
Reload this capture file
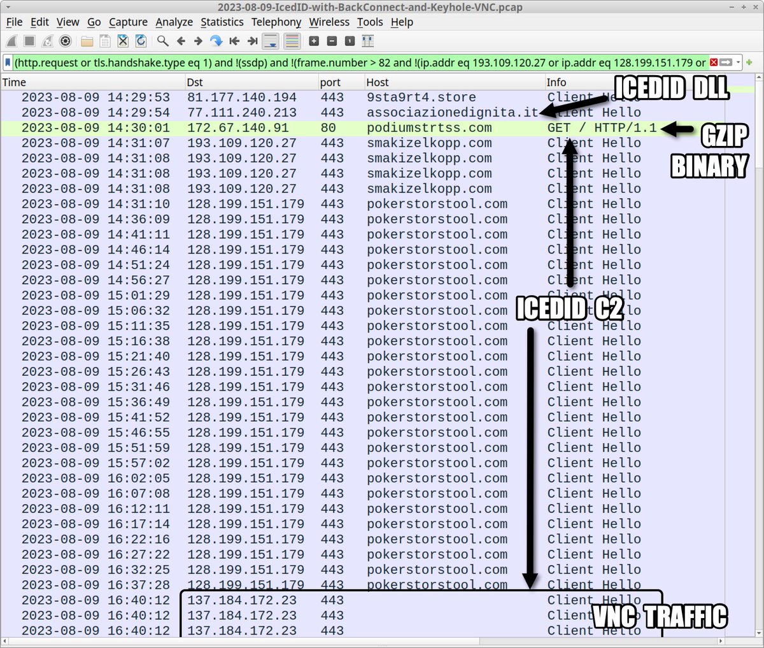point(141,41)
